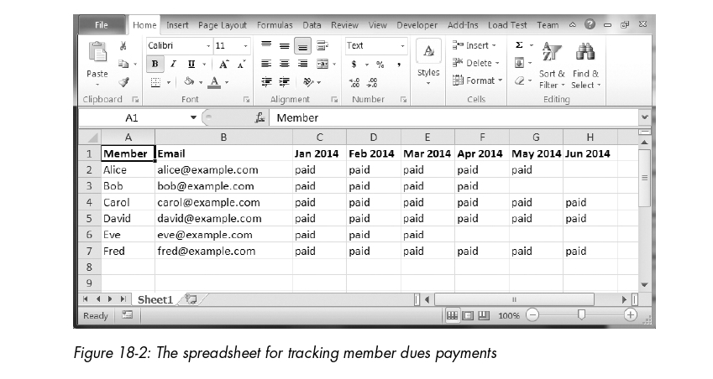Open Find & Select binoculars tool
The image size is (713, 379).
coord(585,61)
